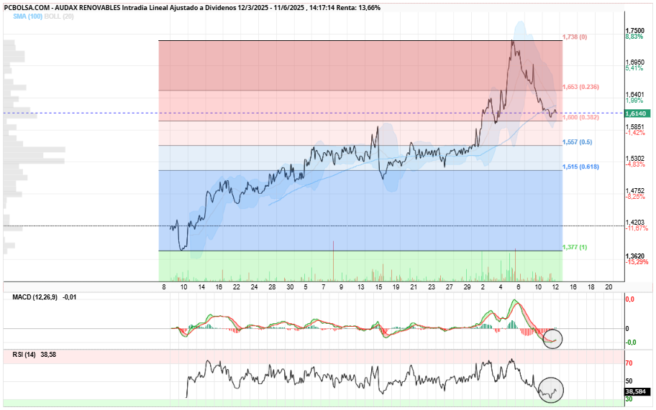Click date label 29 on time axis
This screenshot has height=410, width=656.
[x=467, y=287]
